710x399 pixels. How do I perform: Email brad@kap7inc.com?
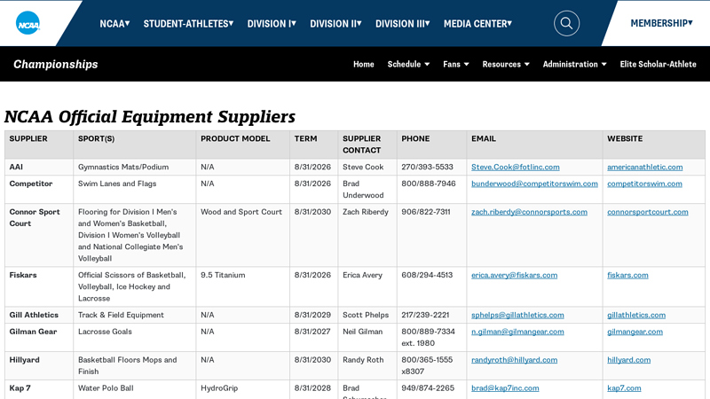(505, 388)
